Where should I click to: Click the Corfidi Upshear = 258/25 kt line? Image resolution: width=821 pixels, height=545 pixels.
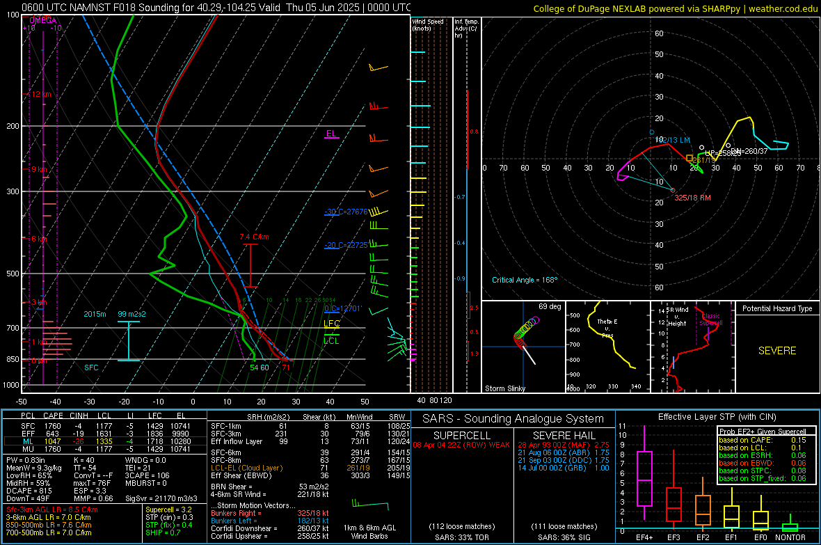[x=270, y=536]
